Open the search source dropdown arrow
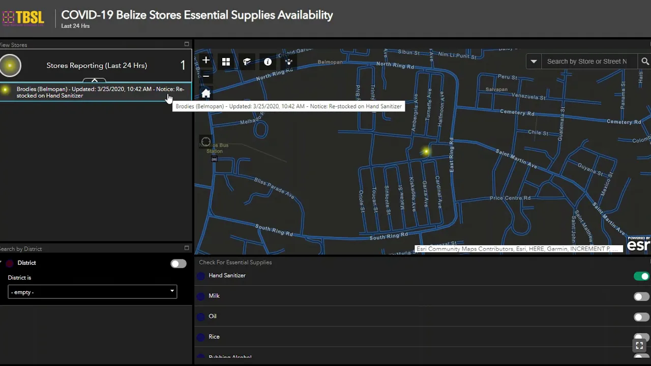This screenshot has width=651, height=366. [x=534, y=62]
